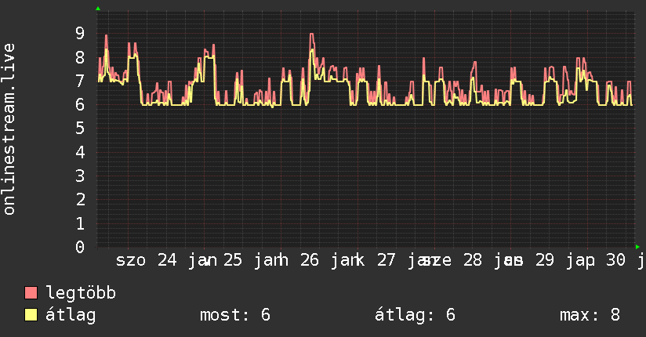Click the 'max: 8' value

pos(590,315)
